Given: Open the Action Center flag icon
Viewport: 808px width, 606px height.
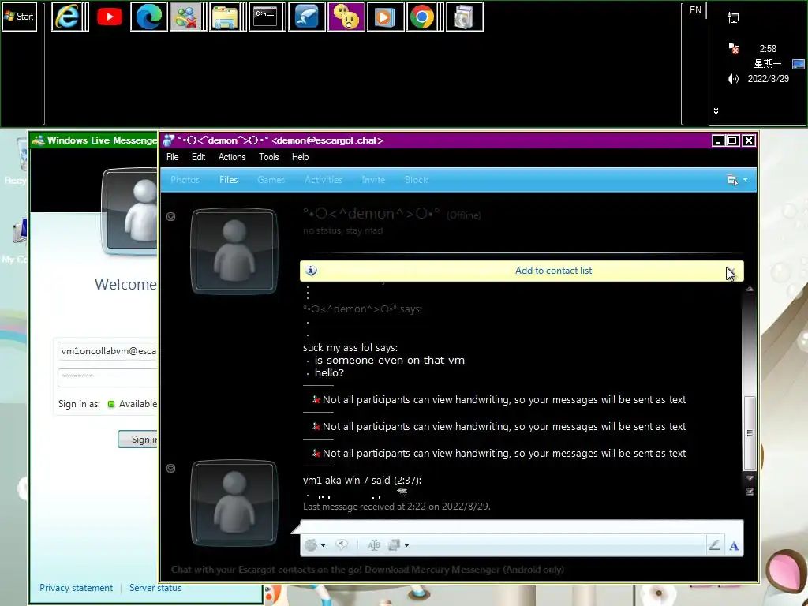Looking at the screenshot, I should [x=733, y=48].
